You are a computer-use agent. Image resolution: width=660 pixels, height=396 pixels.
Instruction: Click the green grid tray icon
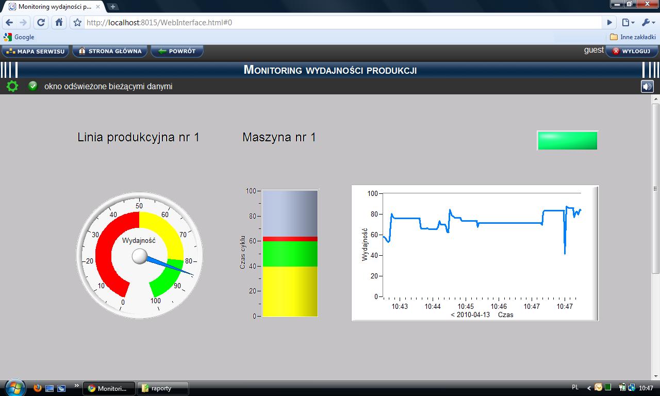click(x=608, y=387)
